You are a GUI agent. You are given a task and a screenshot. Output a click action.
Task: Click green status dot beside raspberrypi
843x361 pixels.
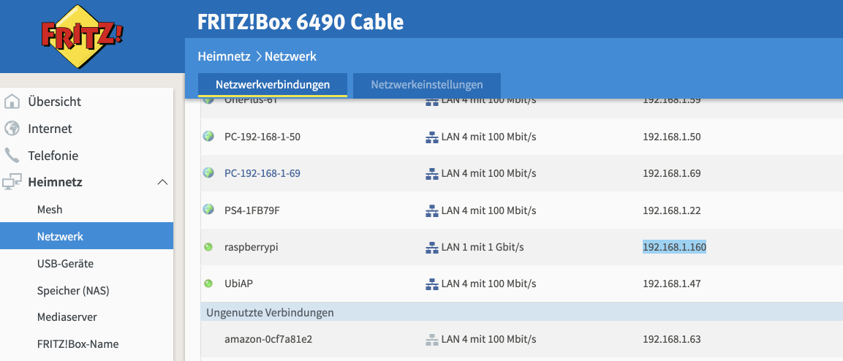coord(208,248)
